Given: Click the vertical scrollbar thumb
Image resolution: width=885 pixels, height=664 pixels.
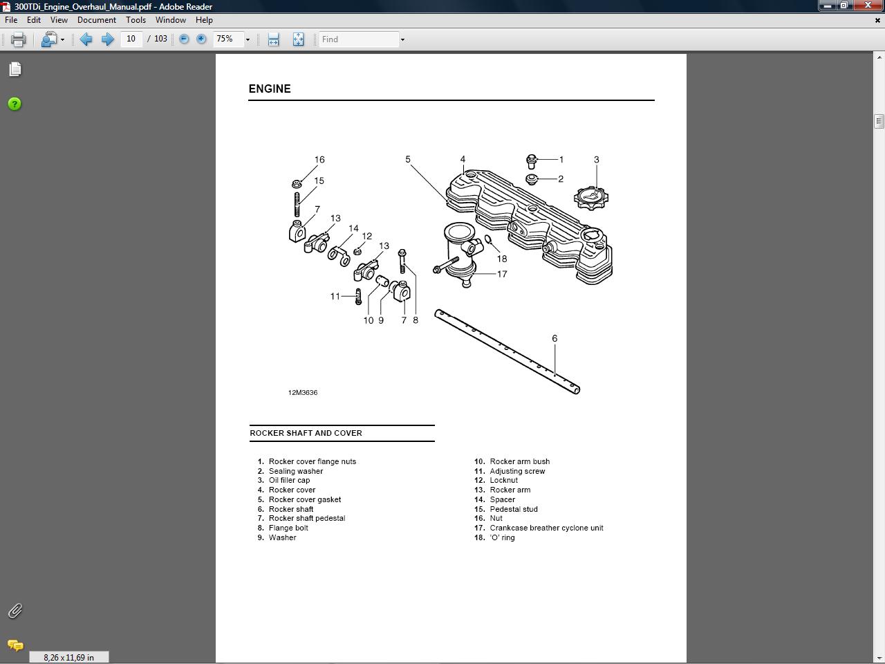Looking at the screenshot, I should point(879,121).
